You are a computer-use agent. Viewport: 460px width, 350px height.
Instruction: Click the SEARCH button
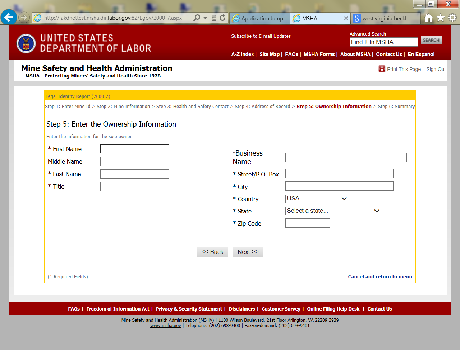(431, 40)
